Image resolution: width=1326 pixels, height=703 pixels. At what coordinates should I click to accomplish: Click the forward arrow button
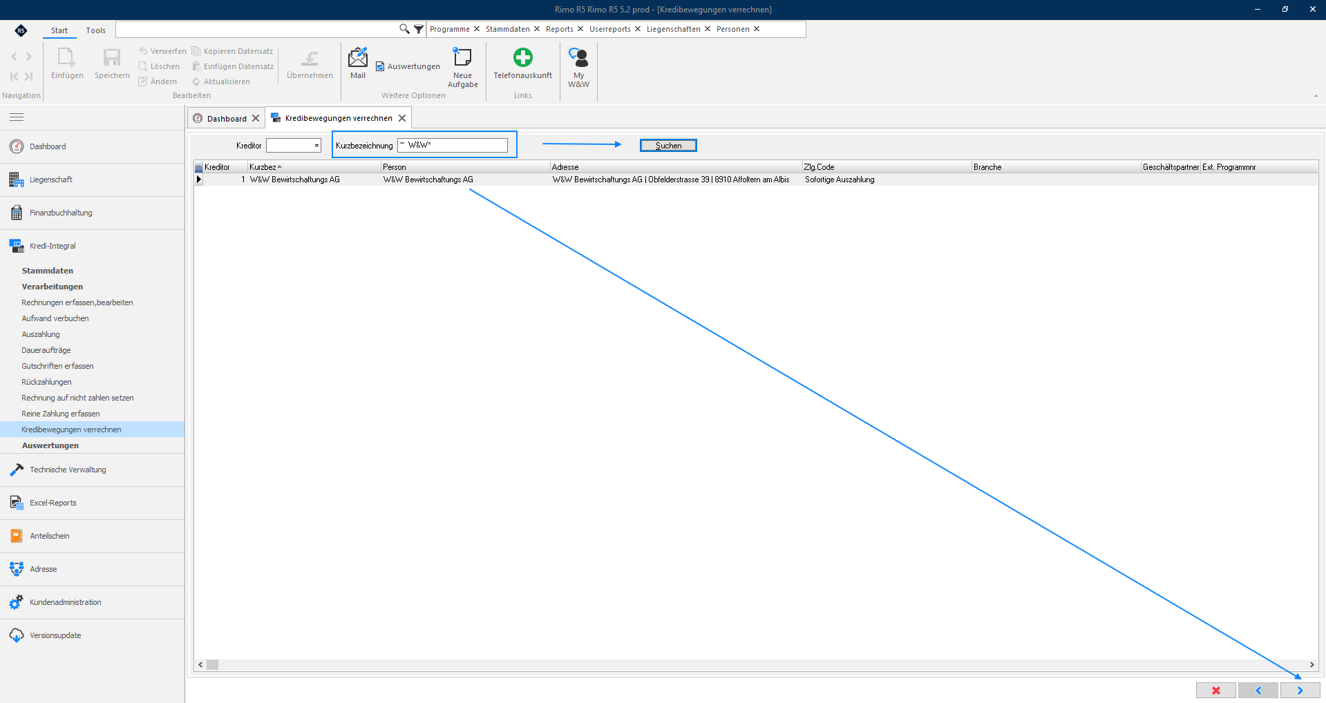[x=1300, y=691]
